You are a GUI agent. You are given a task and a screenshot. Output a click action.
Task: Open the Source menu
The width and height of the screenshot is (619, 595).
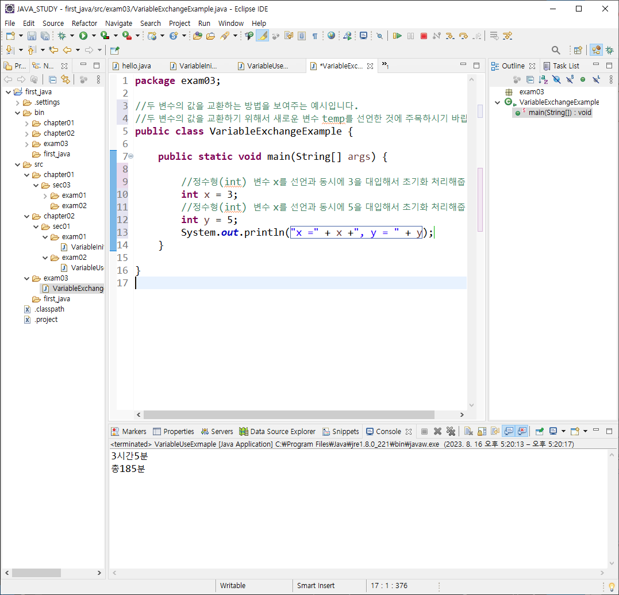click(53, 24)
